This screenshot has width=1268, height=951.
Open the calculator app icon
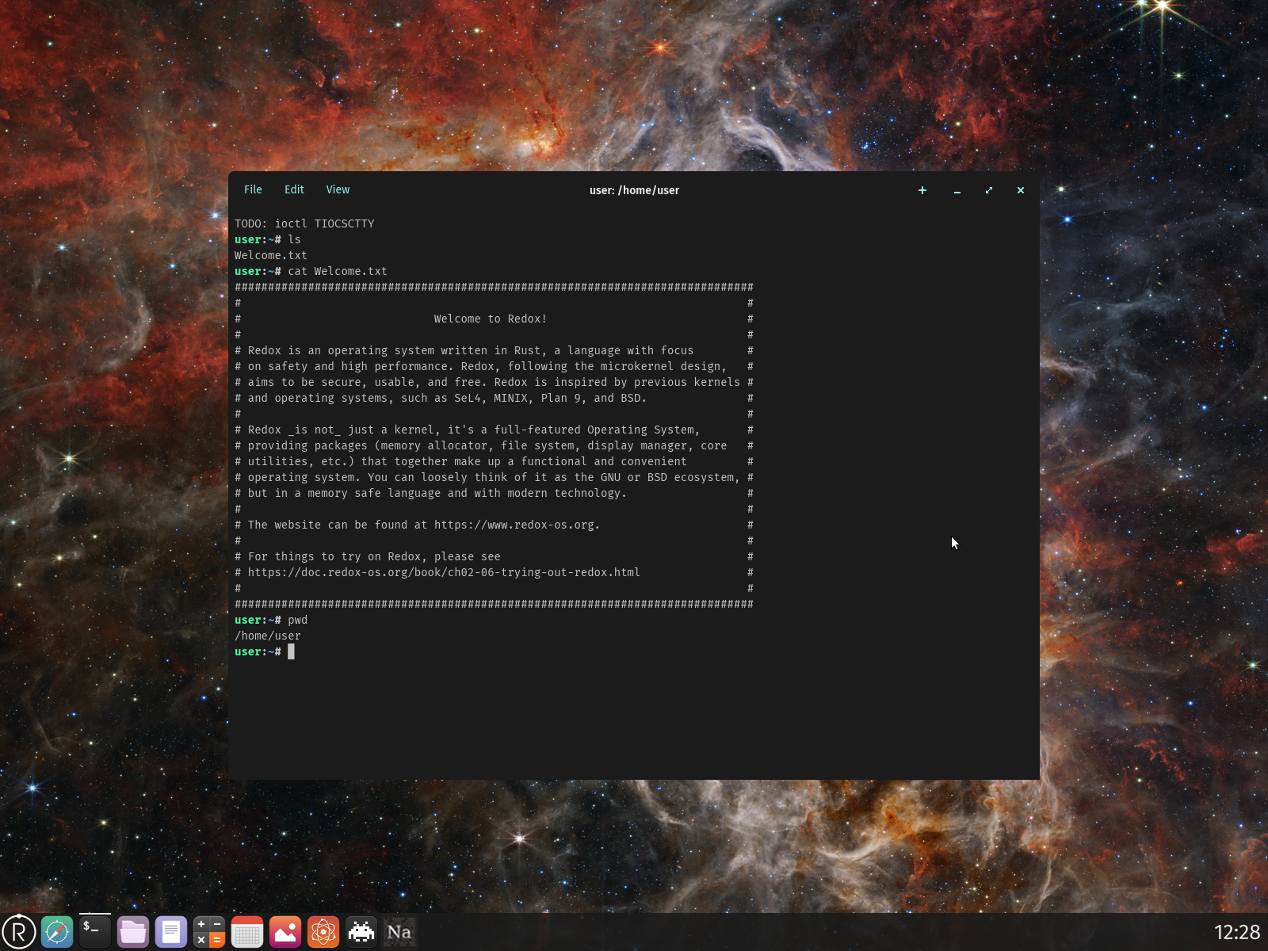tap(209, 932)
